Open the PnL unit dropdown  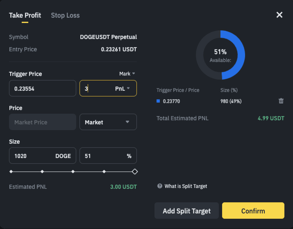pyautogui.click(x=123, y=88)
